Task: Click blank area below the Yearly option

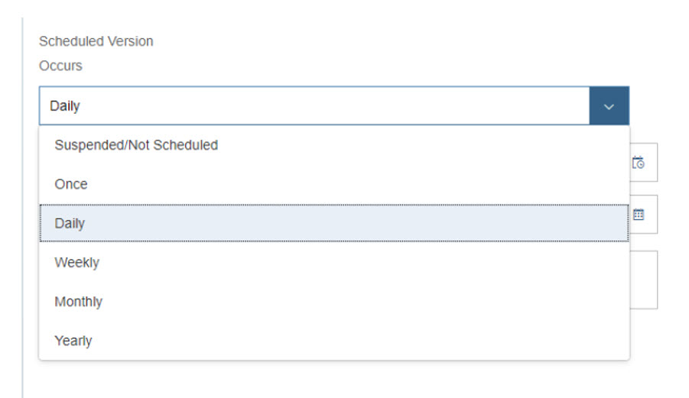Action: pos(334,380)
